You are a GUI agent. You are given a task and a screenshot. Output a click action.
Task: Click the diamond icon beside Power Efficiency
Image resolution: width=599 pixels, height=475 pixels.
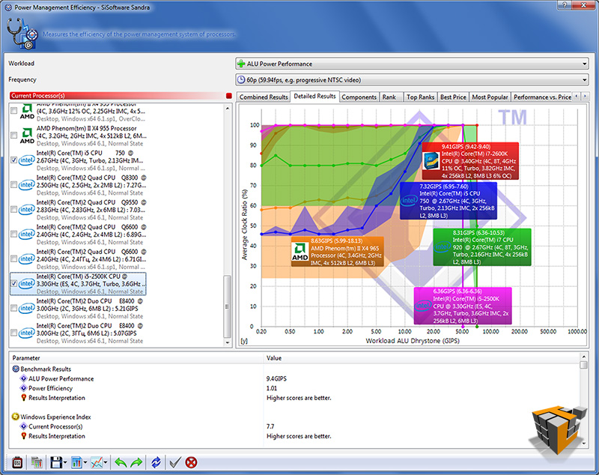pos(23,388)
